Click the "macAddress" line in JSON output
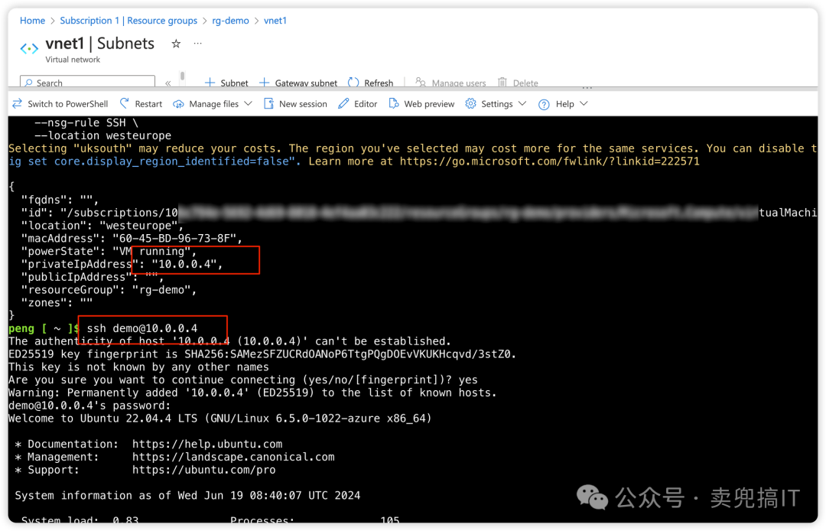This screenshot has height=531, width=826. (132, 238)
